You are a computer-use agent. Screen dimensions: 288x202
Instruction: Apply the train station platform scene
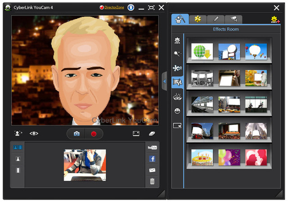point(202,104)
